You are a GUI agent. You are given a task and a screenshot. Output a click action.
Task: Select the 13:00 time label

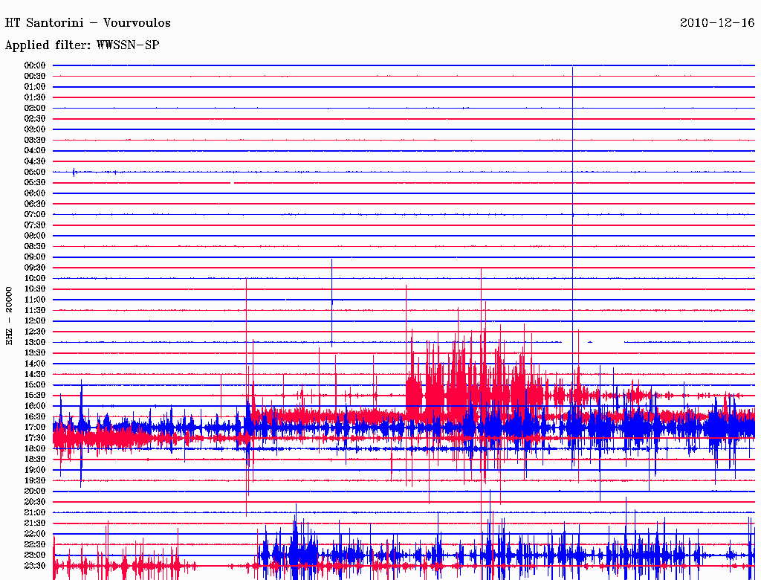point(35,343)
